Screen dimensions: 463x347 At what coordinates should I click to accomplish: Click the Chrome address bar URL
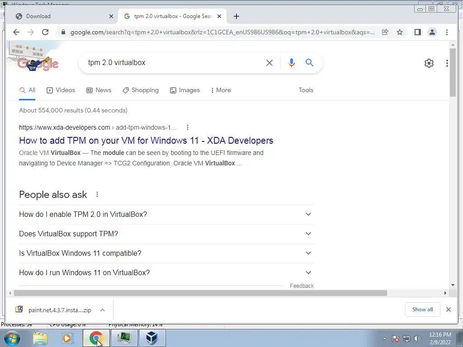click(x=222, y=32)
